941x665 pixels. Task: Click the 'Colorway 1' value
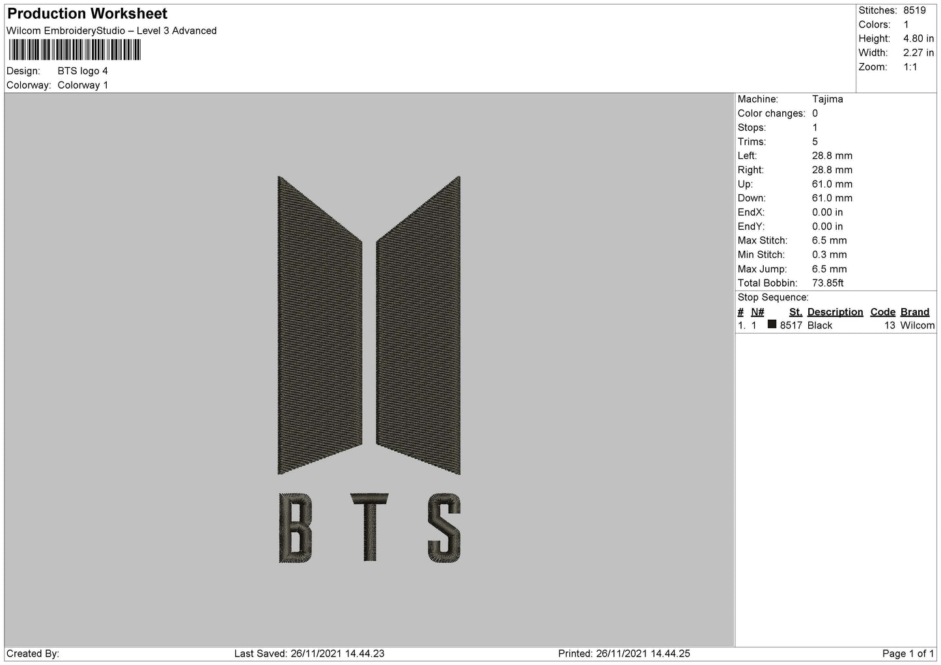(x=83, y=85)
